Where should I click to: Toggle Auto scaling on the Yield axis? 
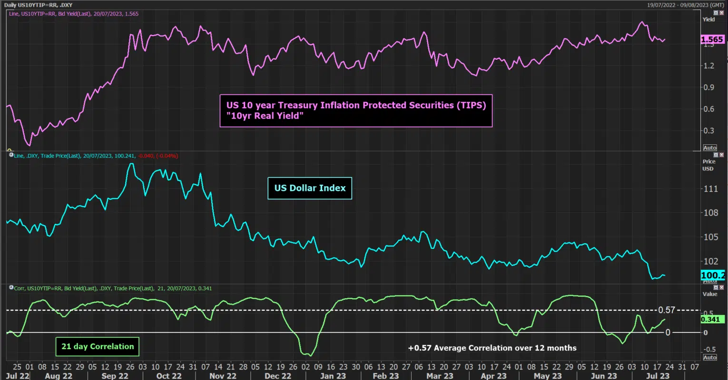pos(710,148)
